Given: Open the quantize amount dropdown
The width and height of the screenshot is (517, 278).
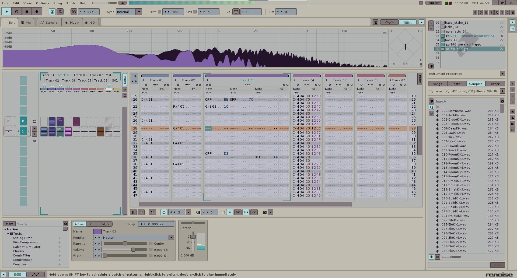Looking at the screenshot, I should (x=188, y=212).
